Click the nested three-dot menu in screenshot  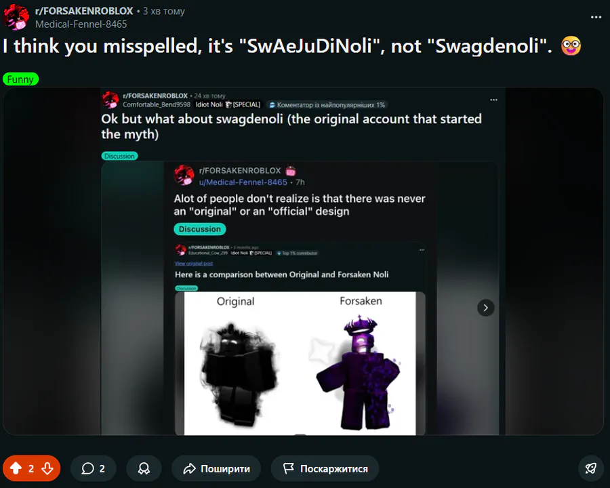(493, 100)
